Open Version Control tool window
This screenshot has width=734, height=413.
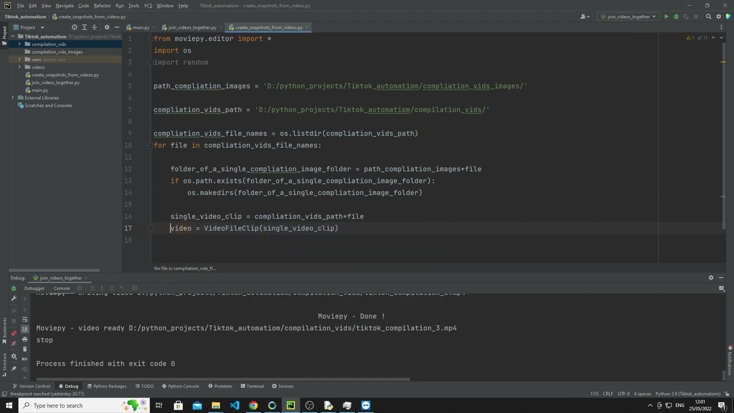point(32,386)
